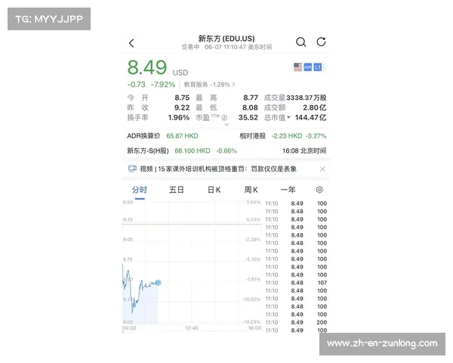The height and width of the screenshot is (363, 453).
Task: Open the video news icon
Action: (x=132, y=169)
